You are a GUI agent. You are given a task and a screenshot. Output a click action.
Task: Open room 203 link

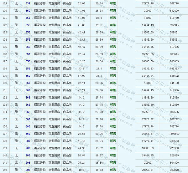pyautogui.click(x=28, y=155)
